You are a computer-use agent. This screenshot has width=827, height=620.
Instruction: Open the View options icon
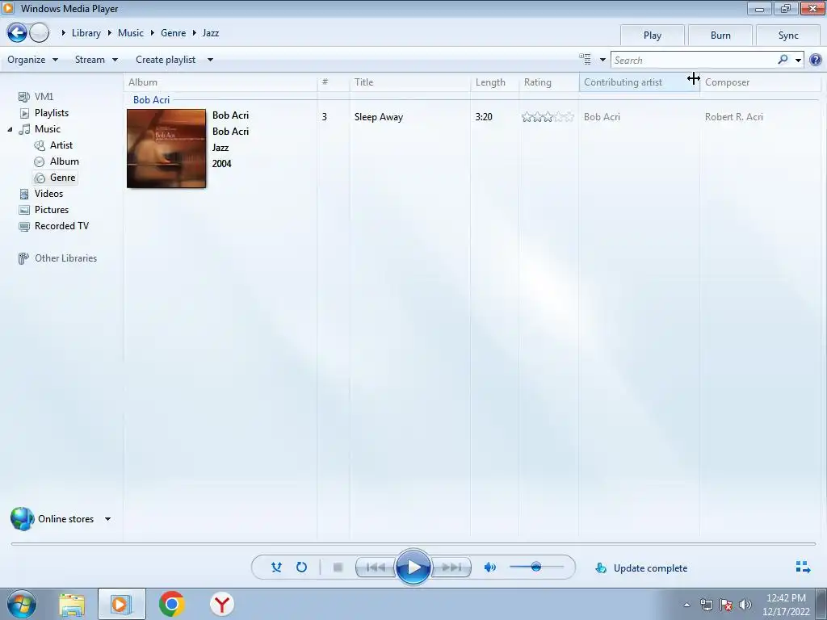(x=585, y=59)
